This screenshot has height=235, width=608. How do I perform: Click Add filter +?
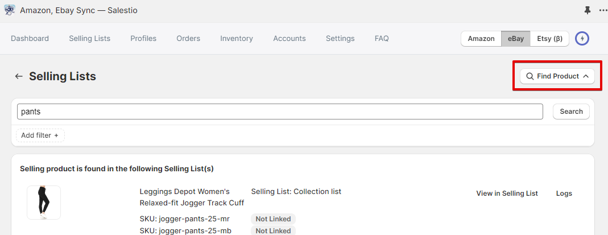[40, 135]
